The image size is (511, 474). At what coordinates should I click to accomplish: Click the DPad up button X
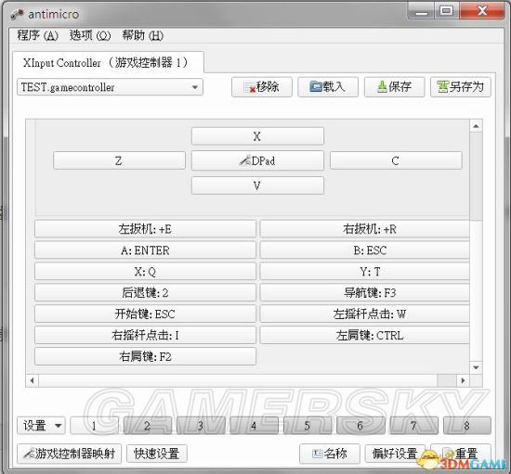257,136
